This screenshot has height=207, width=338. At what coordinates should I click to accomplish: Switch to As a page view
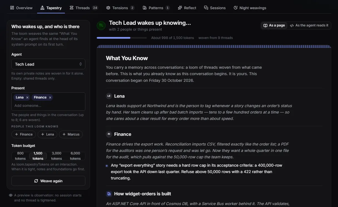click(274, 25)
